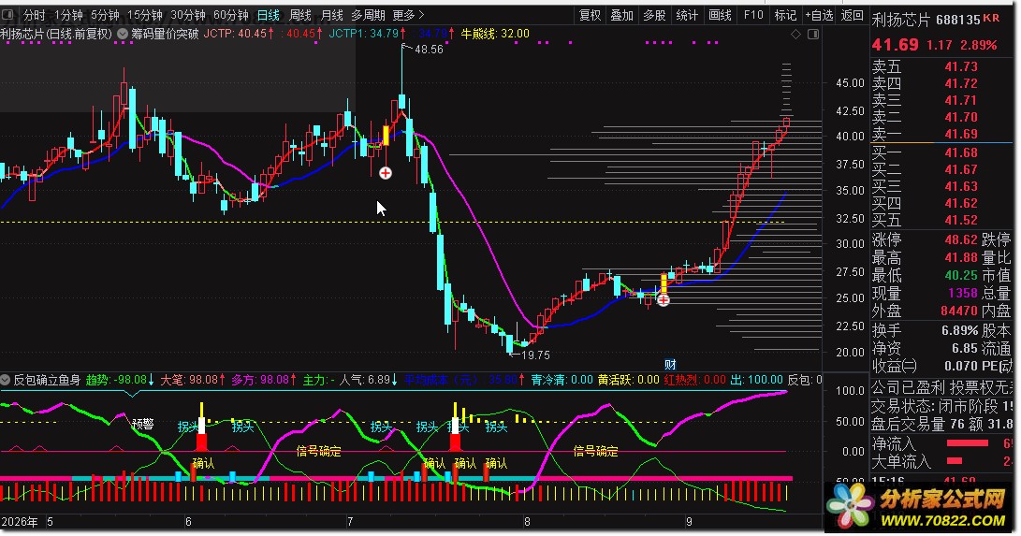The width and height of the screenshot is (1021, 536).
Task: Click the red plus marker near July
Action: [386, 173]
